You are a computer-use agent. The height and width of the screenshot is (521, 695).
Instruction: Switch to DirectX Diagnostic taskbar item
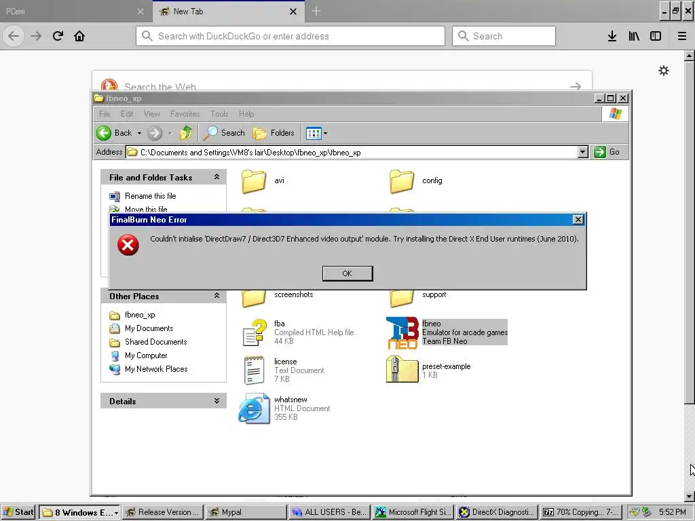(497, 513)
